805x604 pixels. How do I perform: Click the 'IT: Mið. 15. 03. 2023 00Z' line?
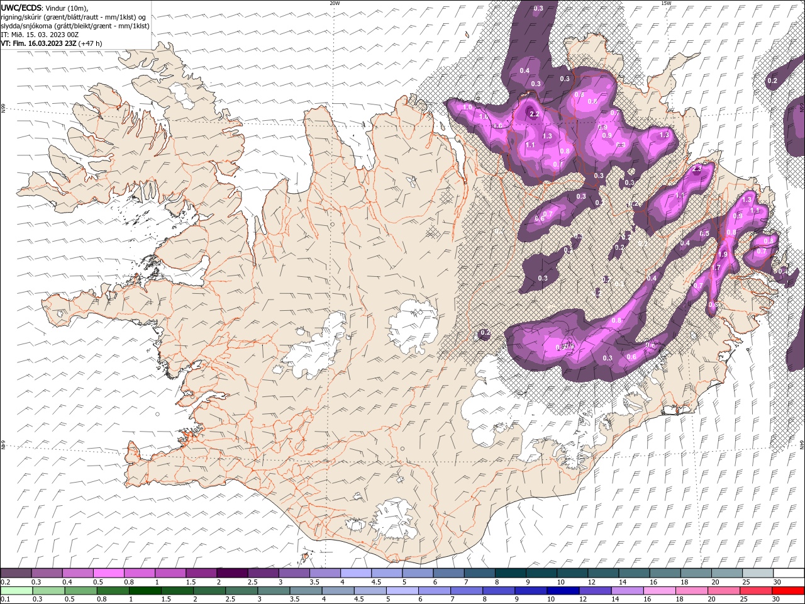click(x=40, y=35)
